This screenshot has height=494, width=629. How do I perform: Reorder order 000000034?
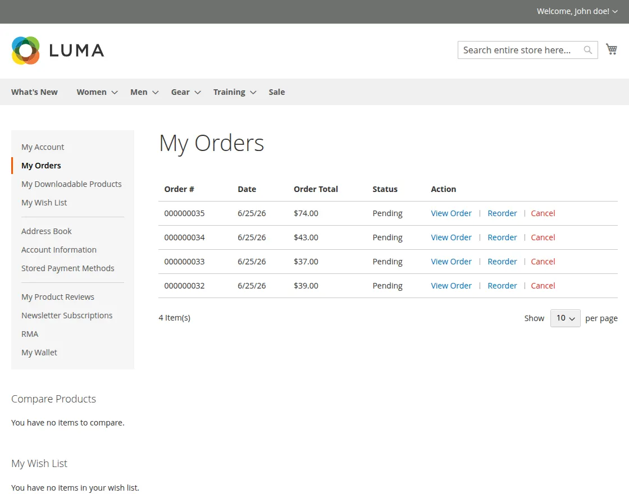click(502, 237)
